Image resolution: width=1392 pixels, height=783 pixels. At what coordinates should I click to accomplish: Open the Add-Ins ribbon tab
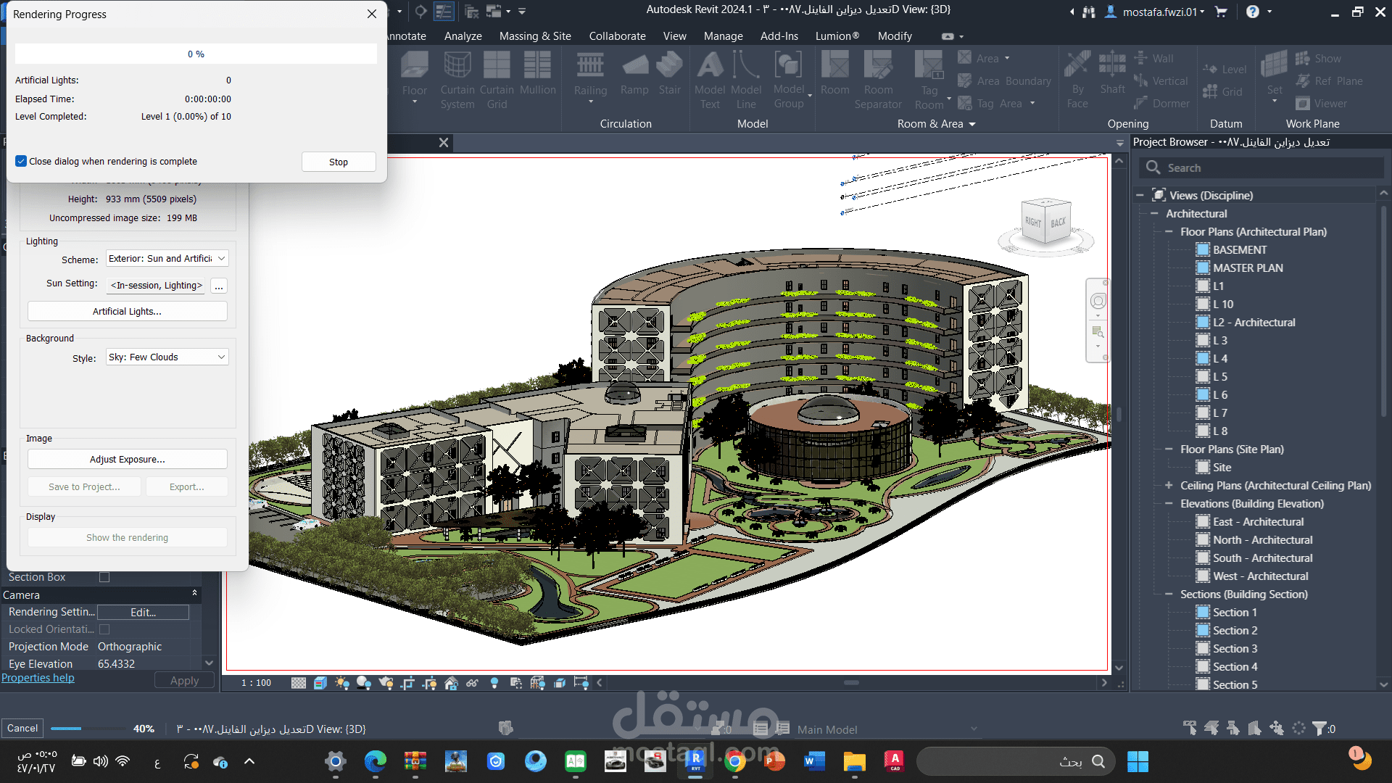coord(779,36)
